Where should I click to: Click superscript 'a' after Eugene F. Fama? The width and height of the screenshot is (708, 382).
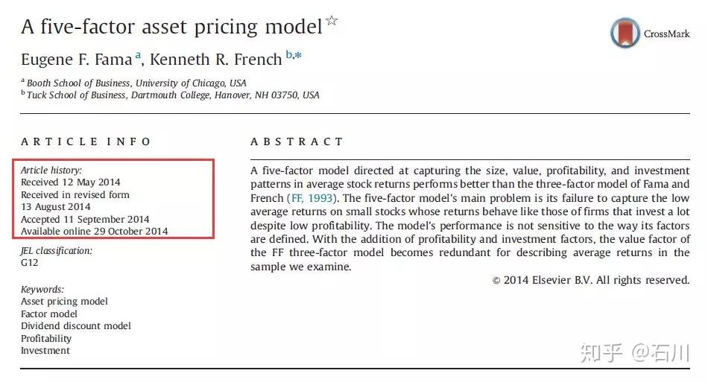(x=137, y=54)
